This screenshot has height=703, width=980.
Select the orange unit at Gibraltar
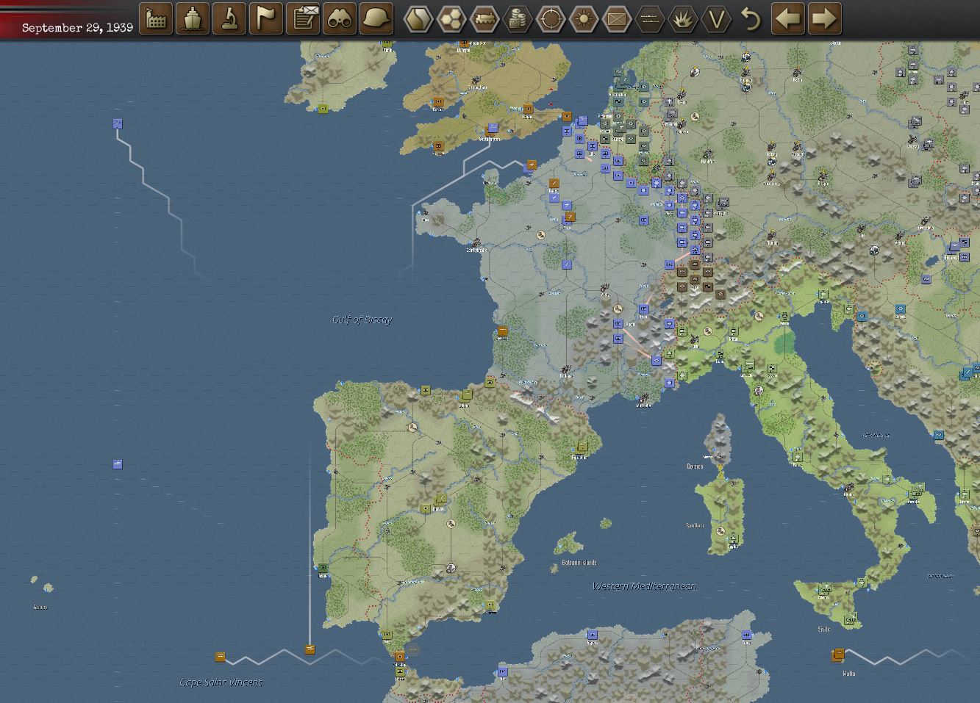(400, 657)
